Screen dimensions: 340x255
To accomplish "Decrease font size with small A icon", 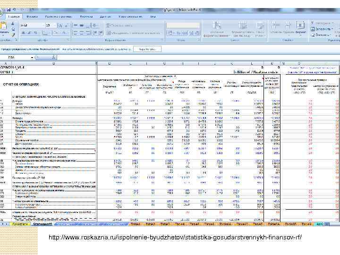I will (67, 25).
